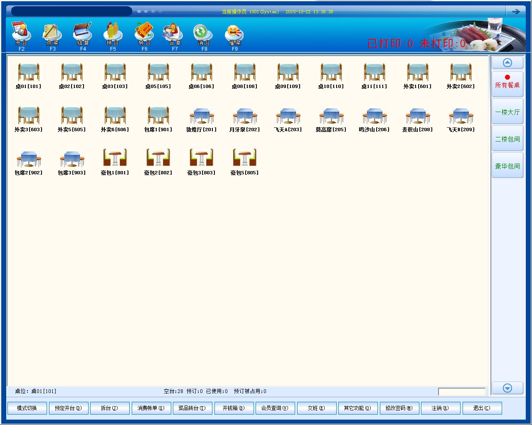Select table 桌01[101]
The image size is (532, 425).
coord(28,76)
